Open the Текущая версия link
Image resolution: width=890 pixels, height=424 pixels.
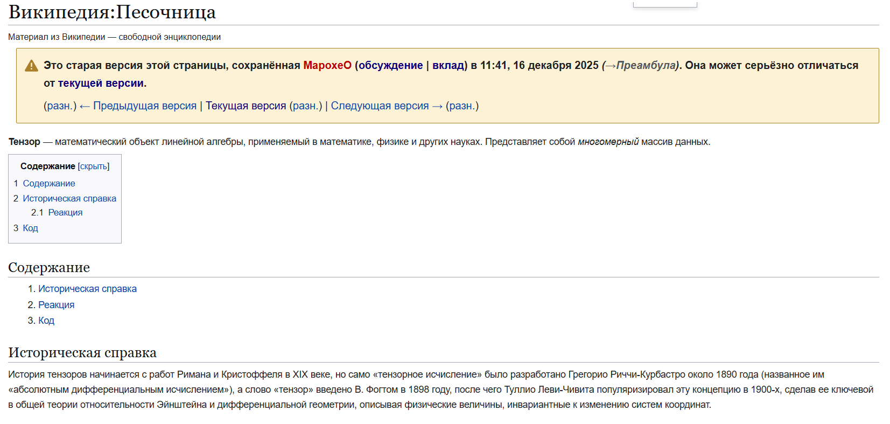(246, 106)
